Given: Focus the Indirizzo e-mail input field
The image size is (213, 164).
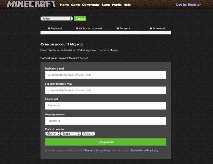Looking at the screenshot, I should coord(106,75).
